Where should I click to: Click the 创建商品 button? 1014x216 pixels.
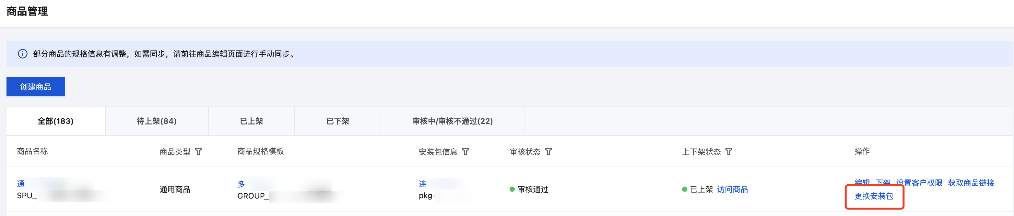35,87
